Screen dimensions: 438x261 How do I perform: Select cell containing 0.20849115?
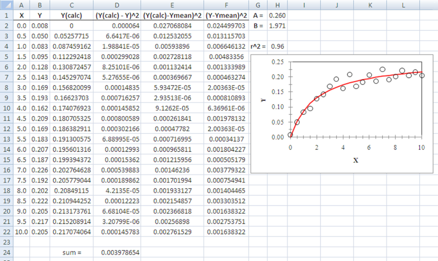(72, 191)
